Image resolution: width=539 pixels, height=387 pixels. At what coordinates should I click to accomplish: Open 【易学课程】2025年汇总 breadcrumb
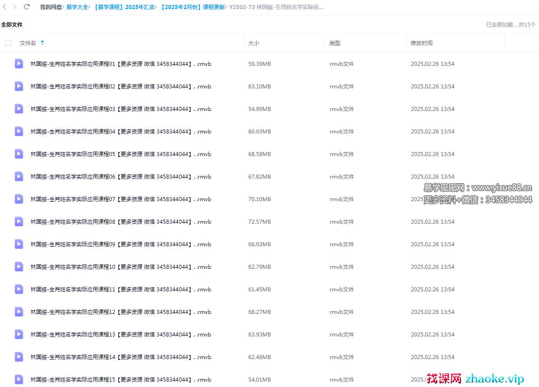tap(124, 7)
